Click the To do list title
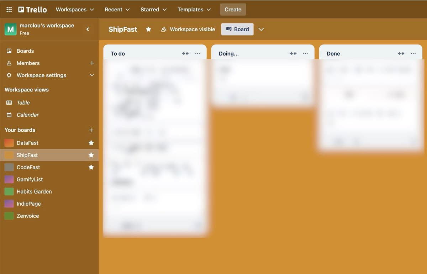The height and width of the screenshot is (274, 427). [118, 53]
